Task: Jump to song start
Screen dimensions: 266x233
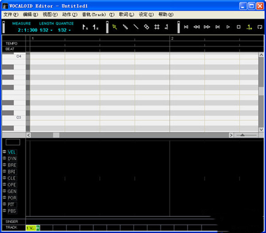Action: pyautogui.click(x=186, y=27)
